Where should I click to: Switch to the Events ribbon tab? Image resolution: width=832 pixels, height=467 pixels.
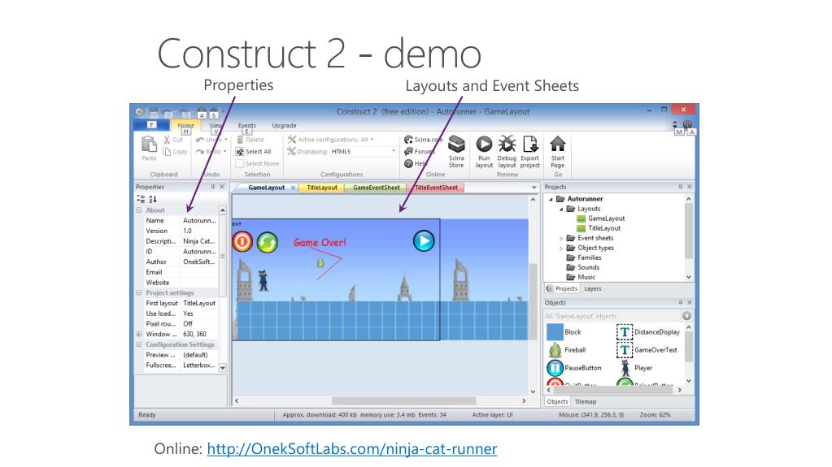(246, 126)
